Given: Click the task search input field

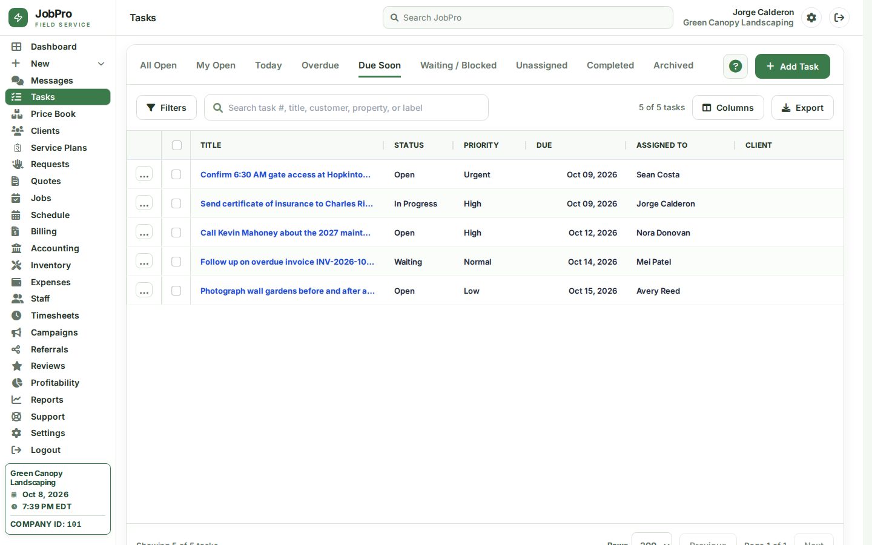Looking at the screenshot, I should coord(346,108).
